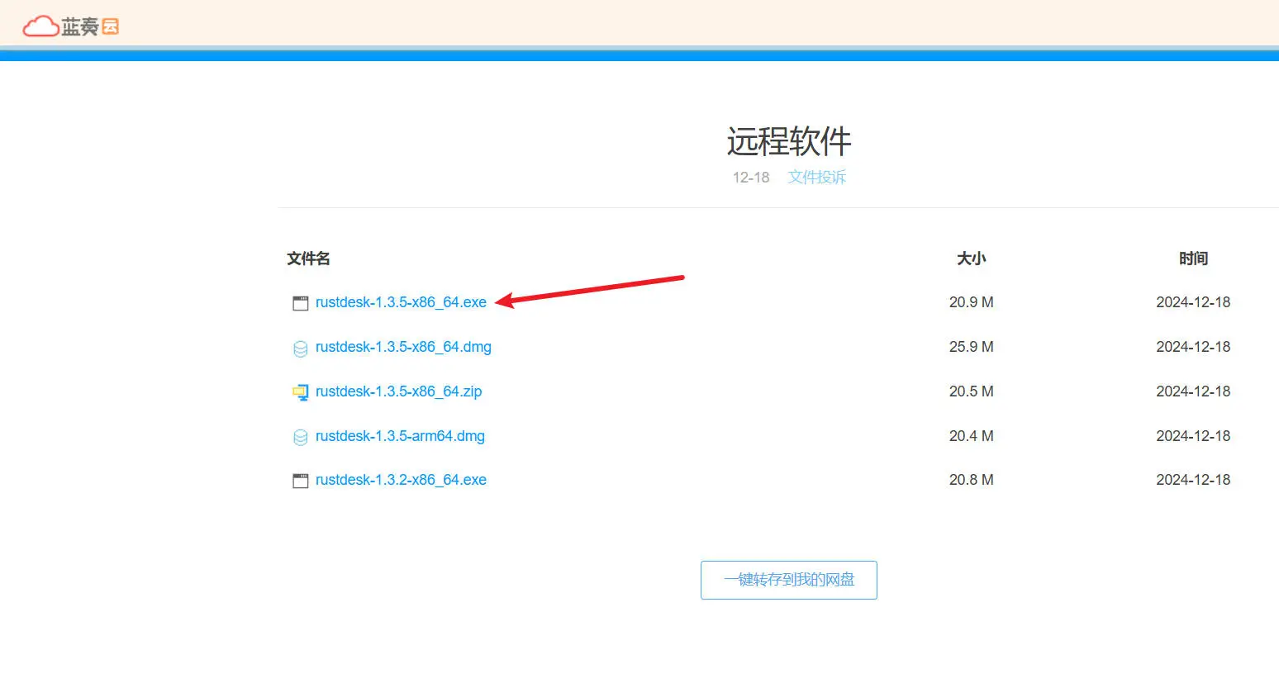Open the rustdesk-1.3.5-x86_64.dmg file link
The width and height of the screenshot is (1279, 683).
403,347
